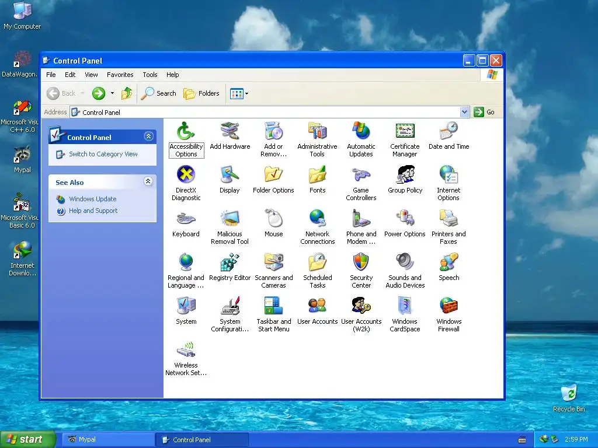
Task: Click Switch to Category View link
Action: click(103, 154)
